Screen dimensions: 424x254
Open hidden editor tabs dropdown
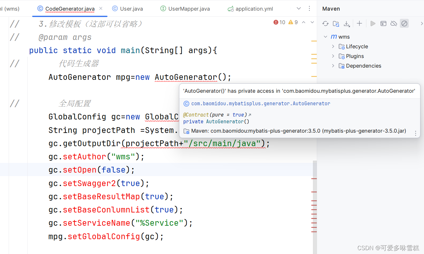click(x=298, y=8)
